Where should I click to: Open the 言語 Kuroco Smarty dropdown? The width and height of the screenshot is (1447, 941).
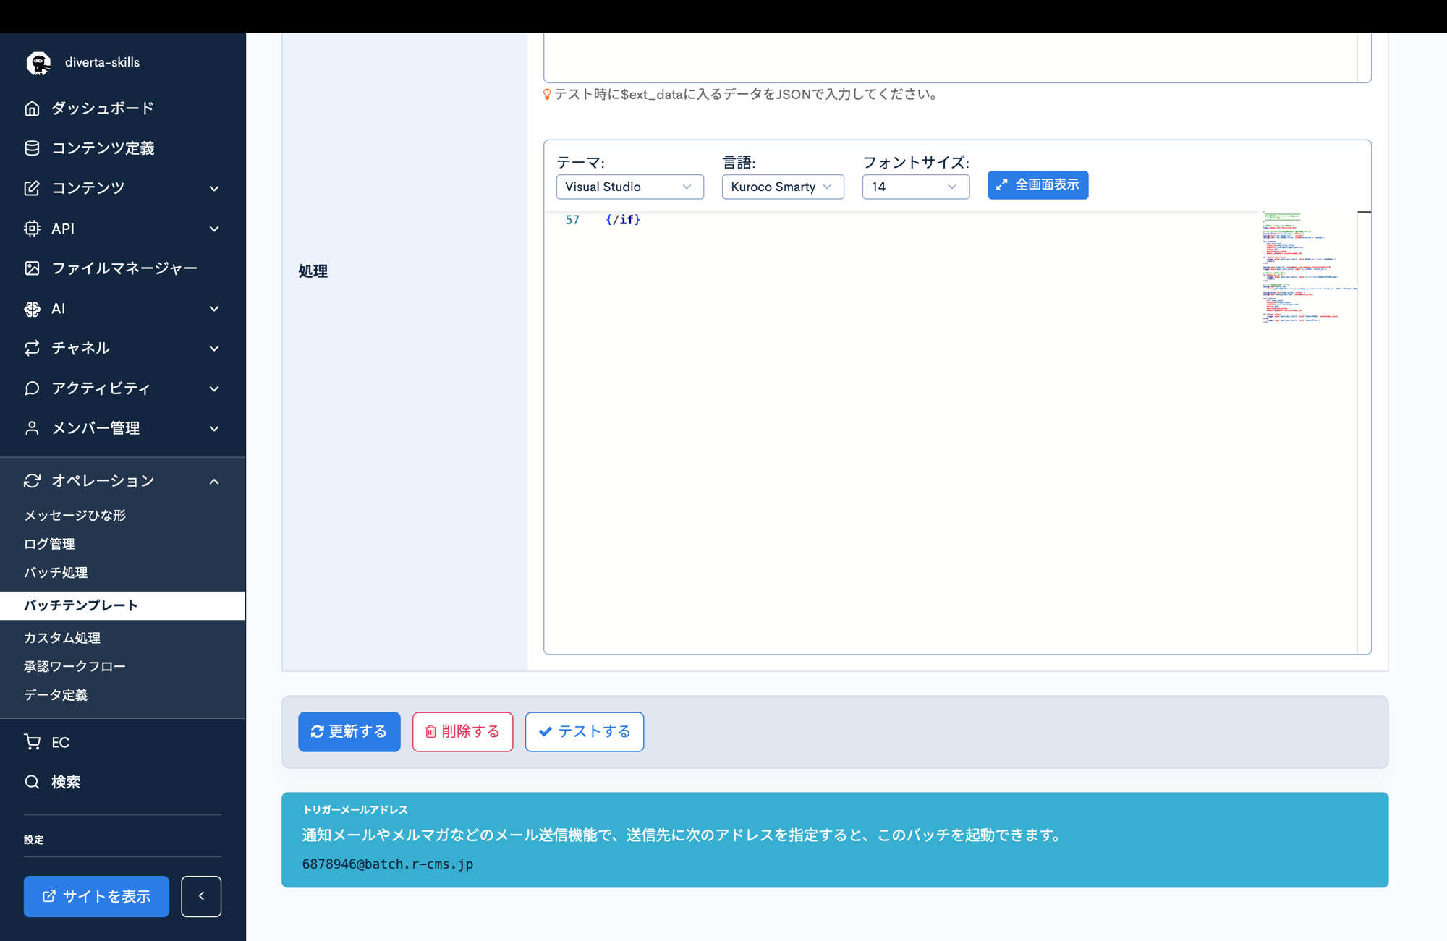(x=783, y=187)
